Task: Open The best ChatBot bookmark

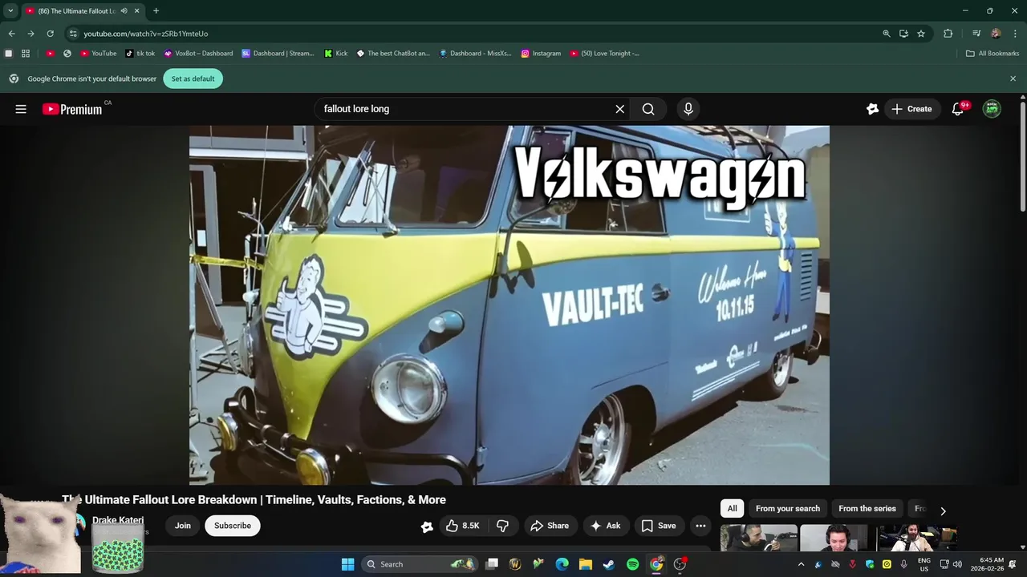Action: [x=393, y=54]
